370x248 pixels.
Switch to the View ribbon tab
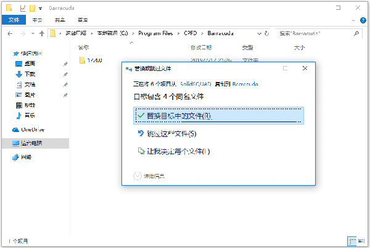(x=82, y=20)
